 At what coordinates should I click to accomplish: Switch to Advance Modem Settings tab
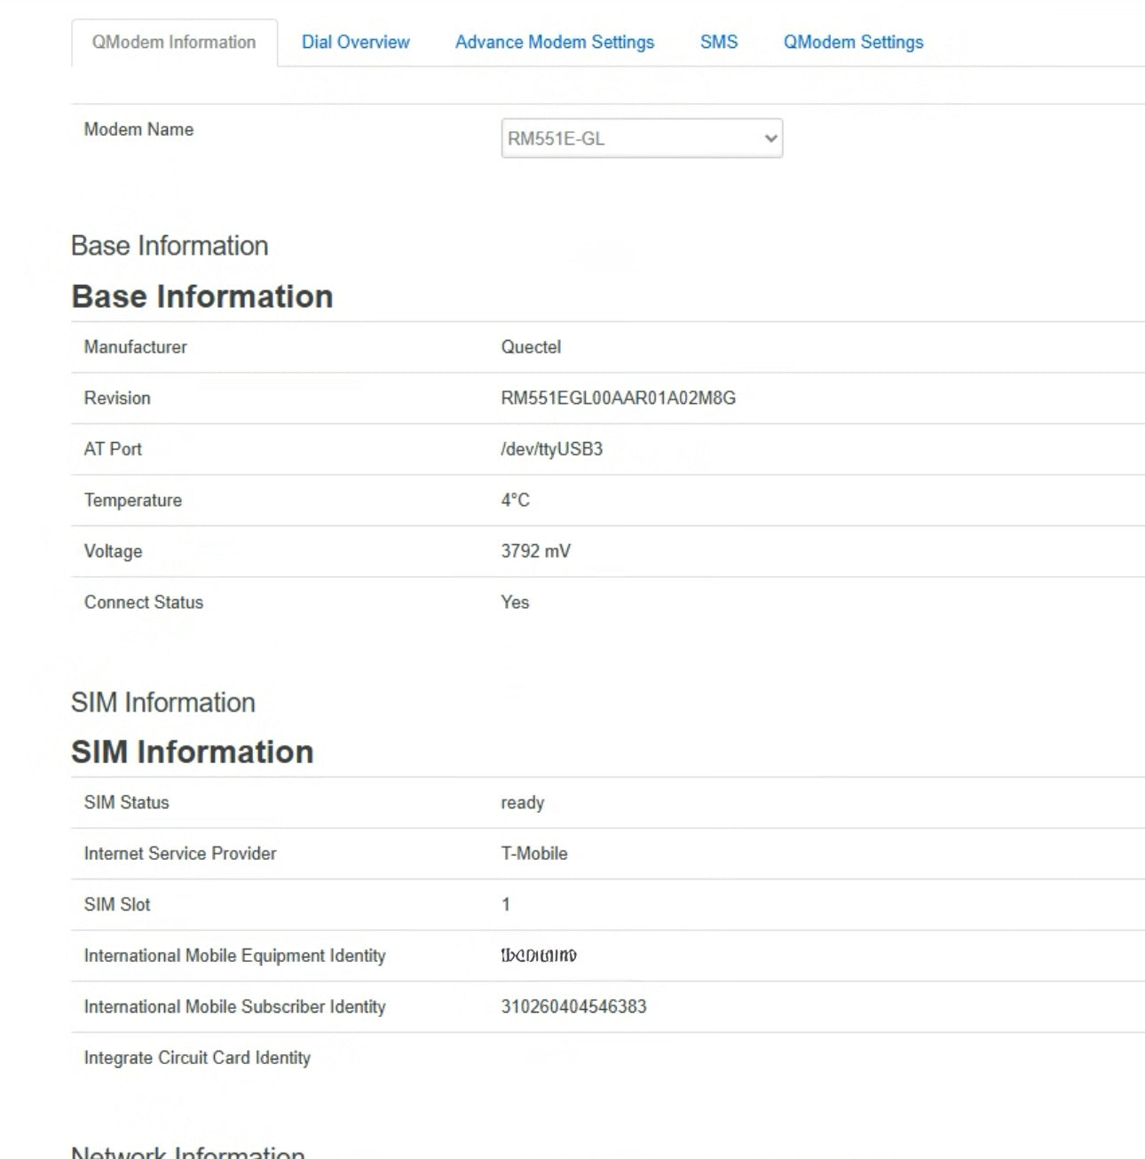click(554, 42)
